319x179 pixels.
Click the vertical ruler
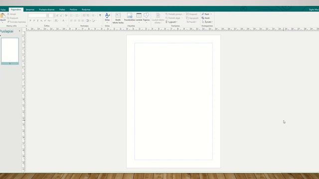click(23, 101)
